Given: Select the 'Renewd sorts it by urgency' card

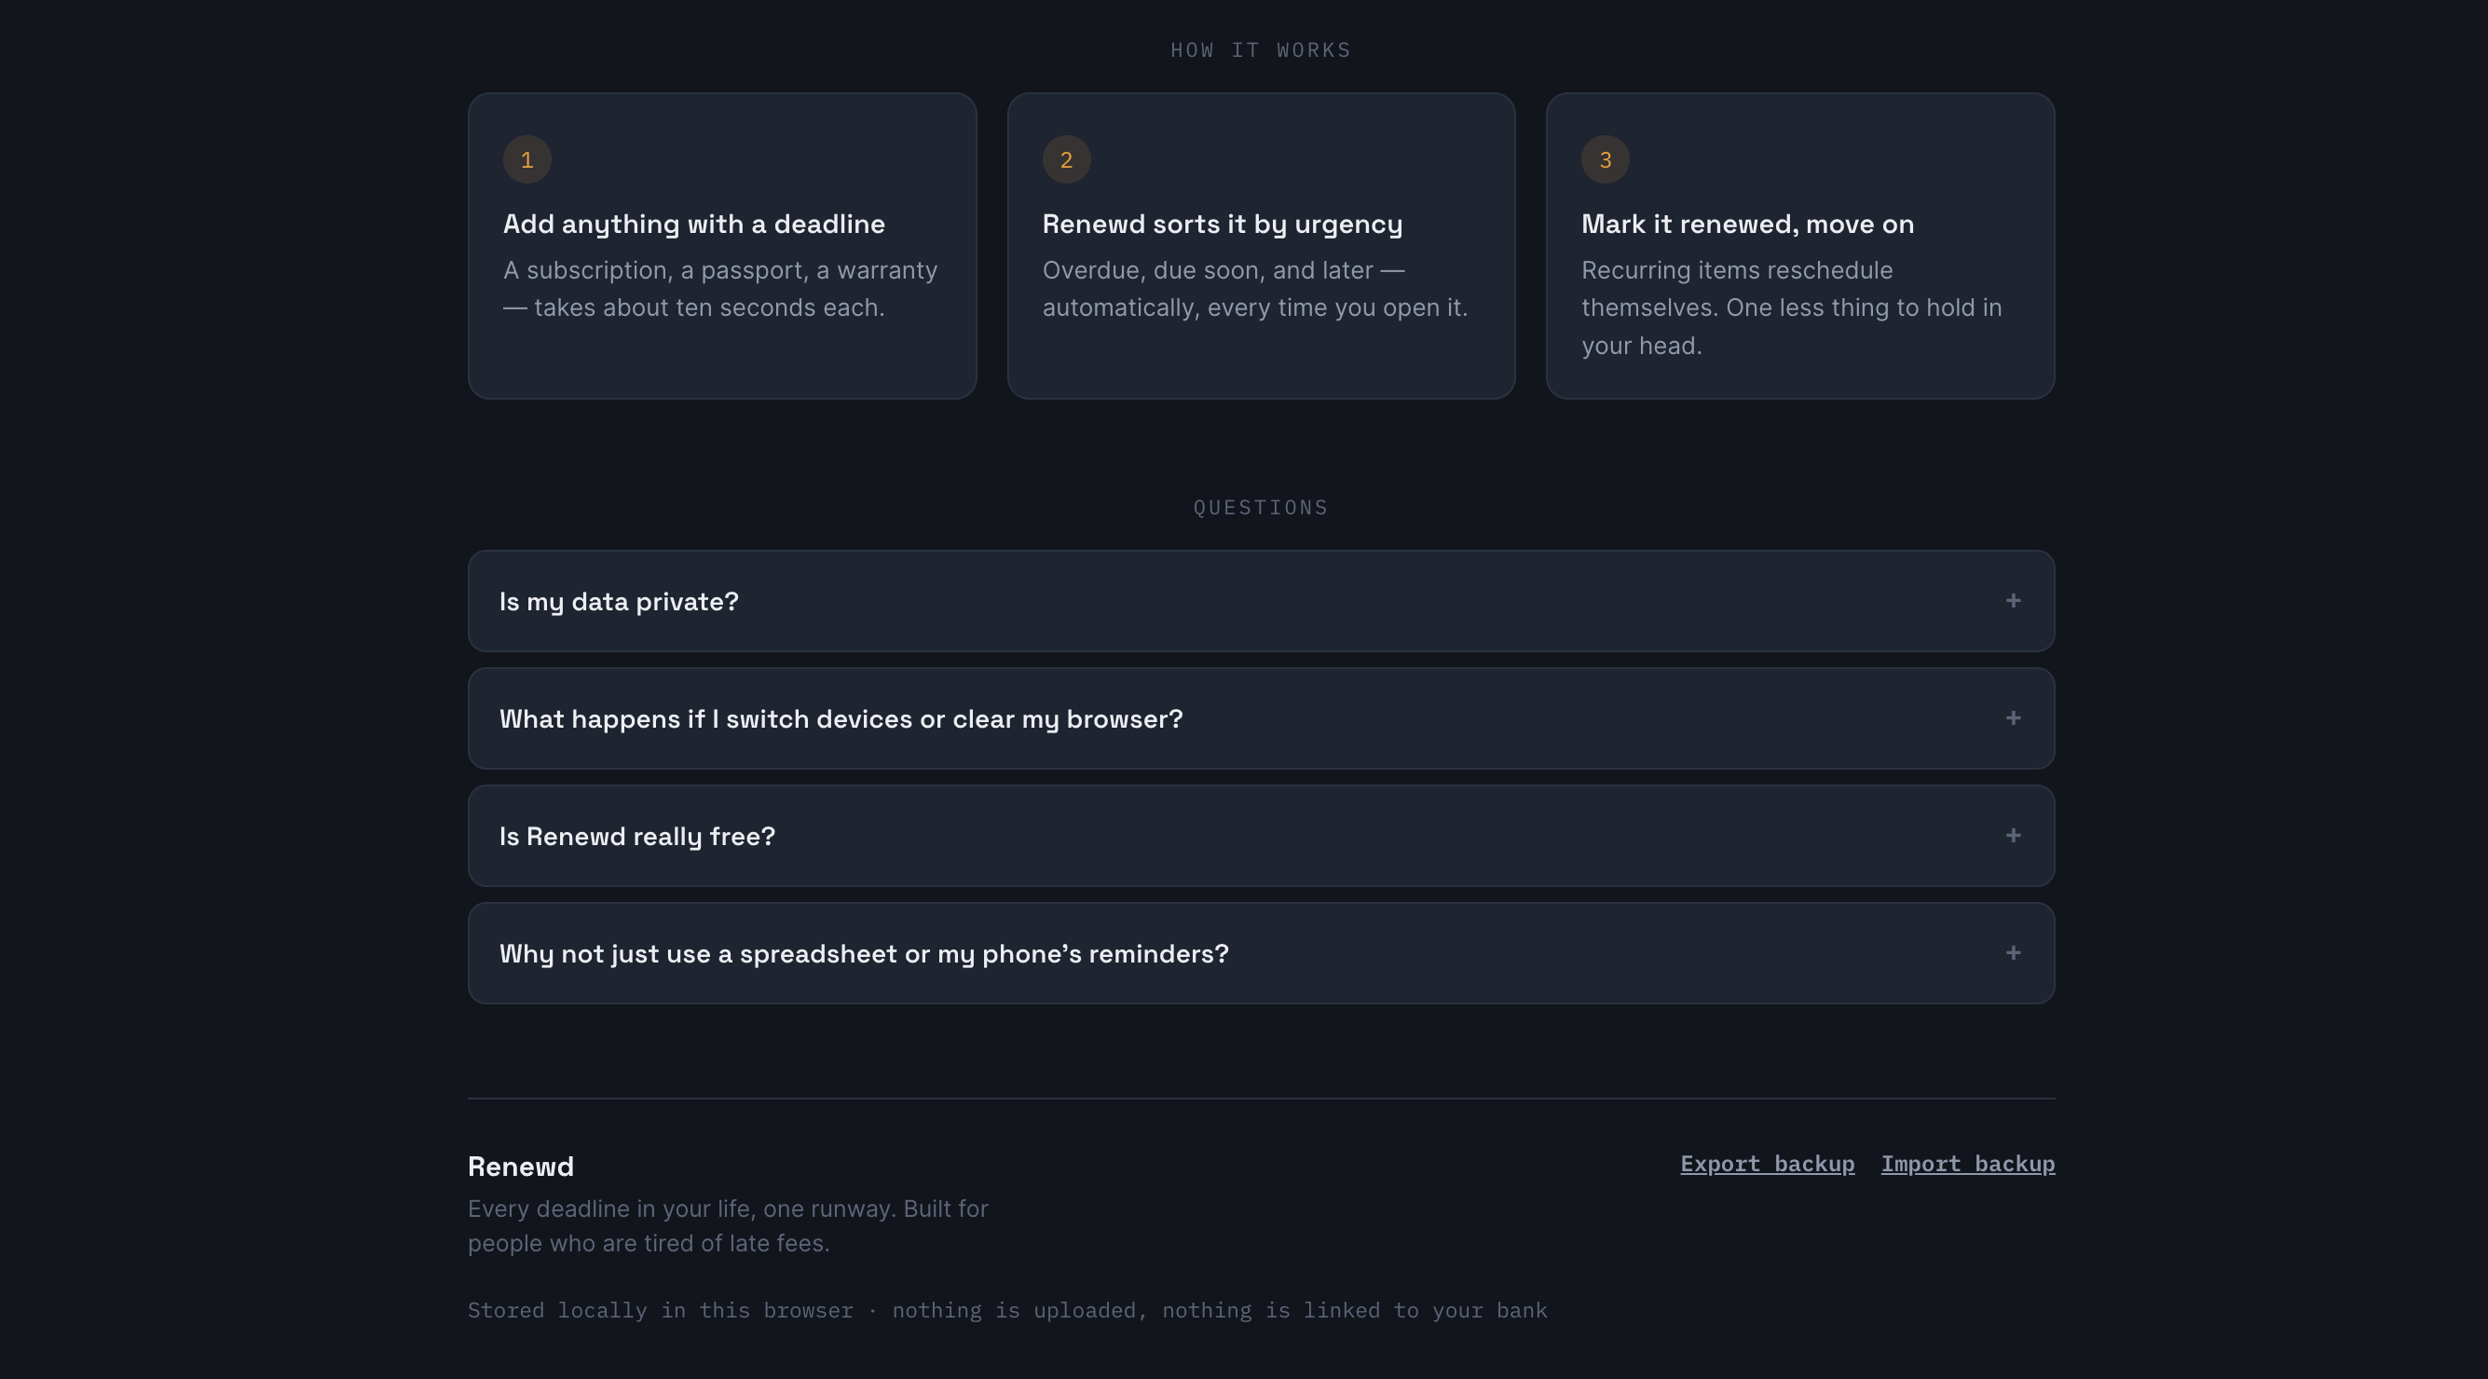Looking at the screenshot, I should coord(1261,245).
